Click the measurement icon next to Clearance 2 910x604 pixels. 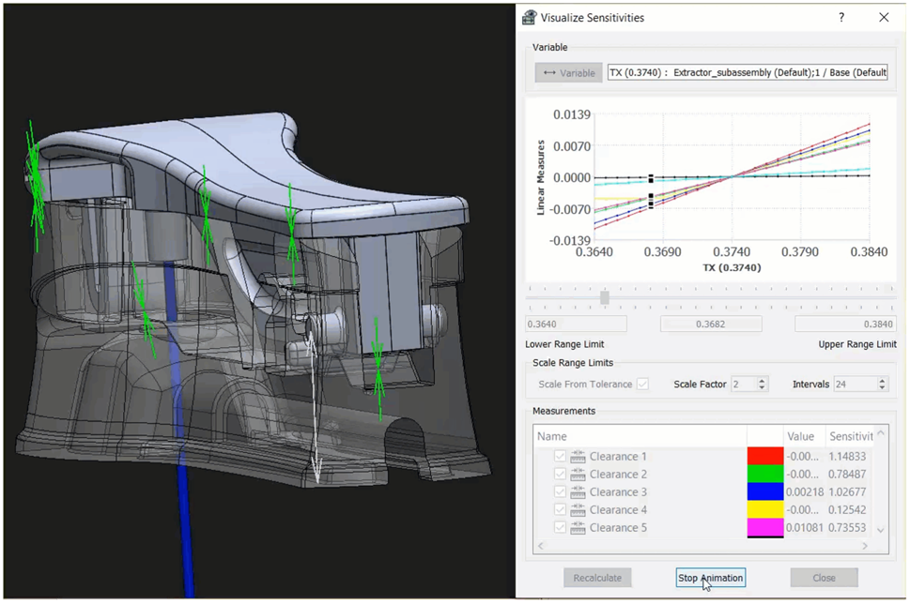click(577, 474)
